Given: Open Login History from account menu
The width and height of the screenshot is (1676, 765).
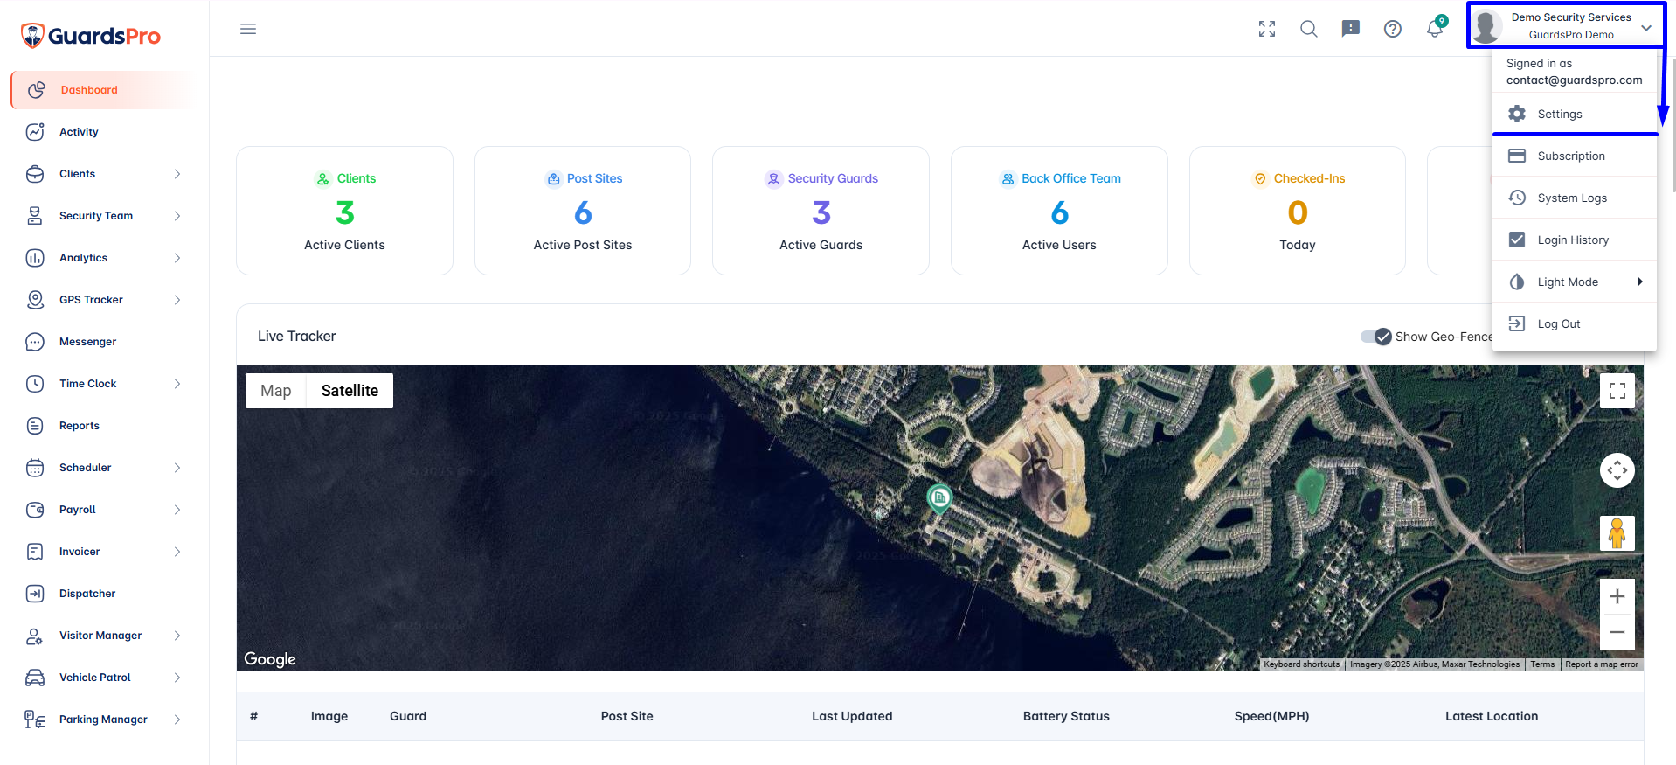Looking at the screenshot, I should tap(1575, 240).
